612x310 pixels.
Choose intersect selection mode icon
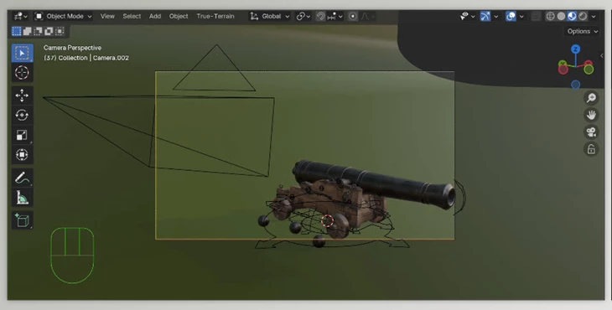(x=60, y=31)
